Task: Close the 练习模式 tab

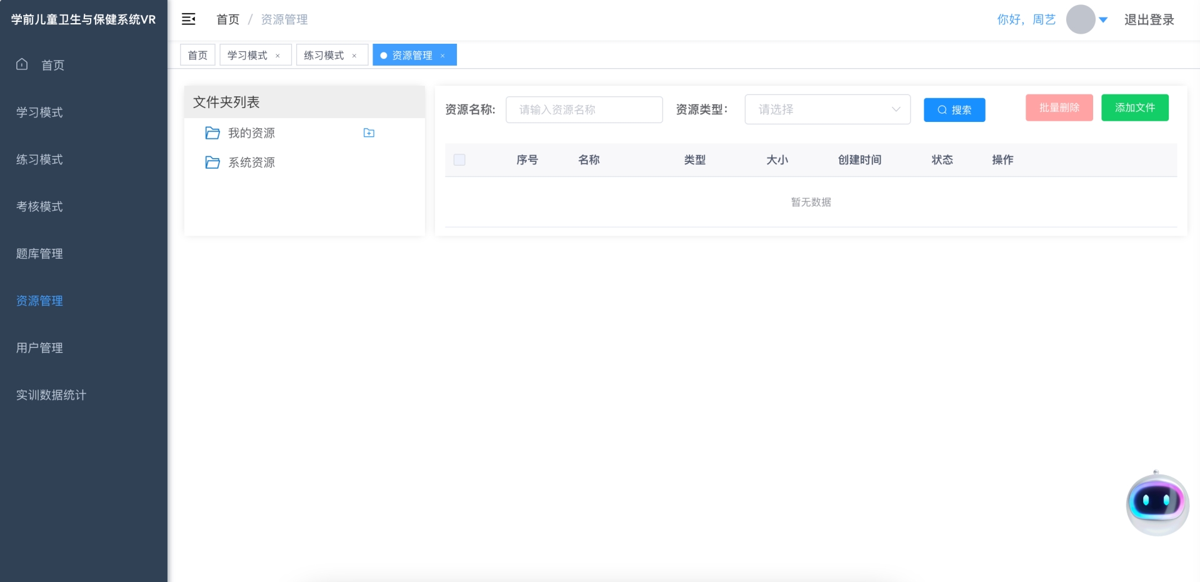Action: coord(354,56)
